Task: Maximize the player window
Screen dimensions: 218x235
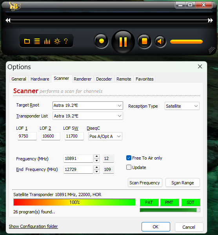Action: (190, 5)
